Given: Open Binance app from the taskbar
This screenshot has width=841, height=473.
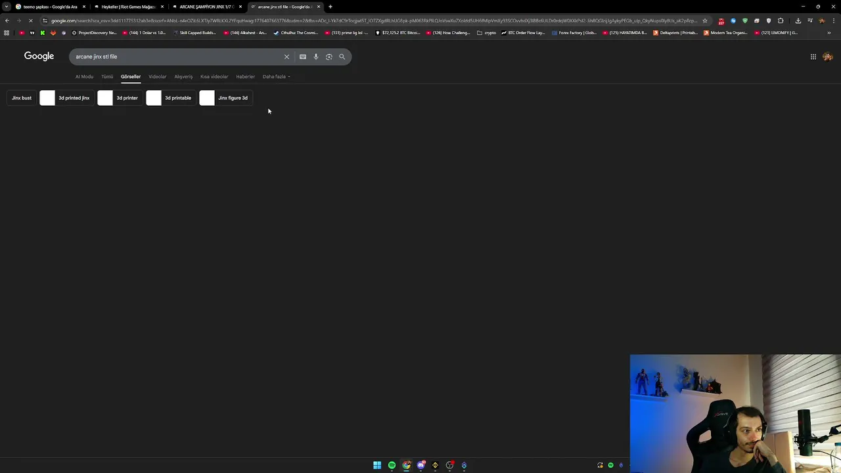Looking at the screenshot, I should [435, 465].
